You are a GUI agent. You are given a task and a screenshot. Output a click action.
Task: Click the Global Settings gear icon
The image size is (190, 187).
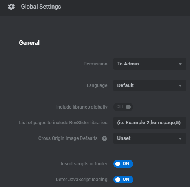coord(11,7)
